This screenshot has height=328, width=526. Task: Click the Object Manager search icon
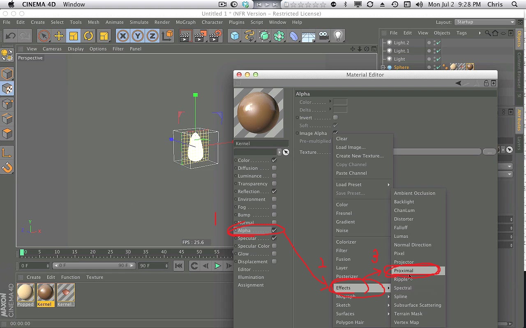[488, 33]
